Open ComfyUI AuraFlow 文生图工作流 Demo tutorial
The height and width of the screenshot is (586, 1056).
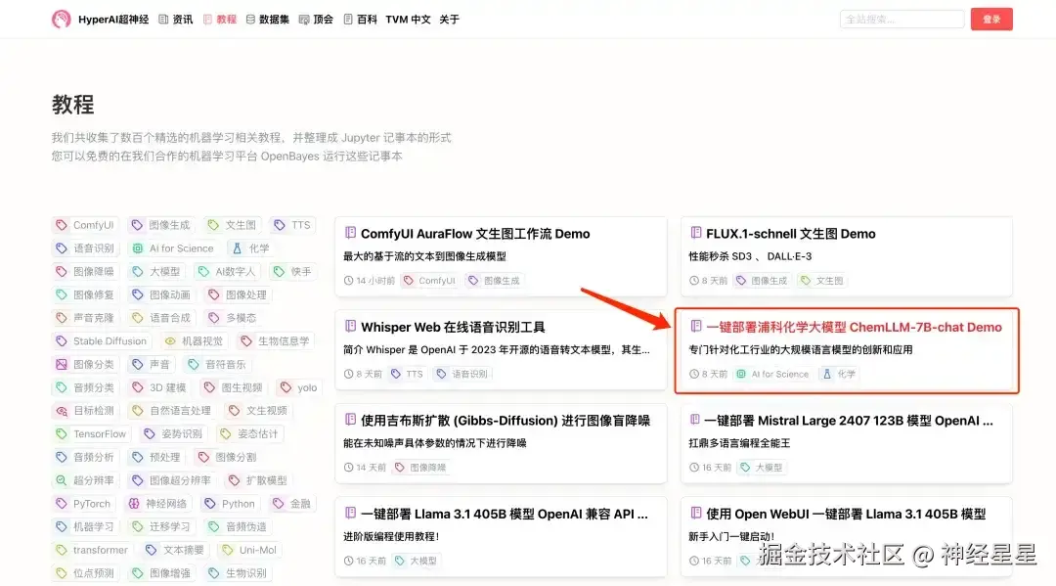pos(475,234)
